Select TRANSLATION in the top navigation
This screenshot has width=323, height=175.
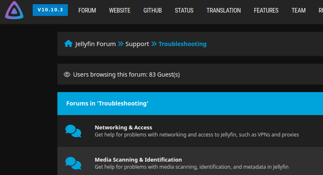click(x=223, y=10)
